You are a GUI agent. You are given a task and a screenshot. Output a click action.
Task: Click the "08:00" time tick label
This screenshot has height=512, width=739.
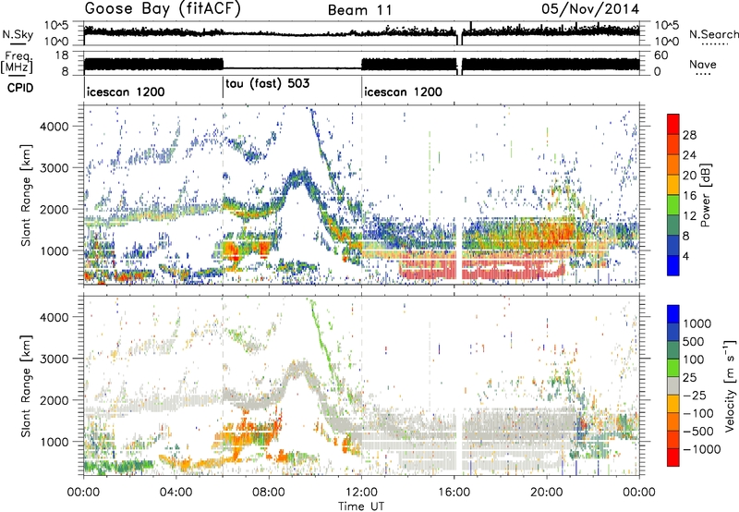269,493
